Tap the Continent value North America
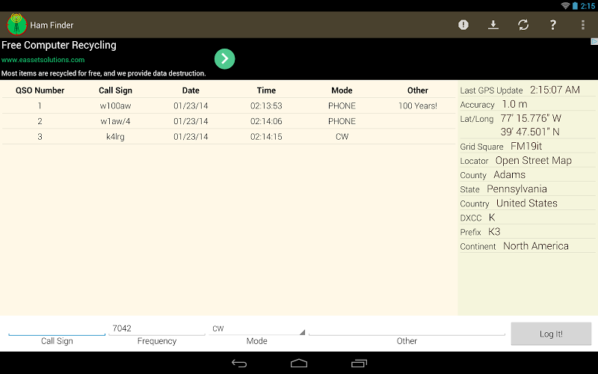The image size is (598, 374). tap(536, 246)
